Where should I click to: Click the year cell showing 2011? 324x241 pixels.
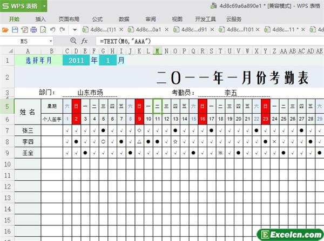tap(76, 60)
